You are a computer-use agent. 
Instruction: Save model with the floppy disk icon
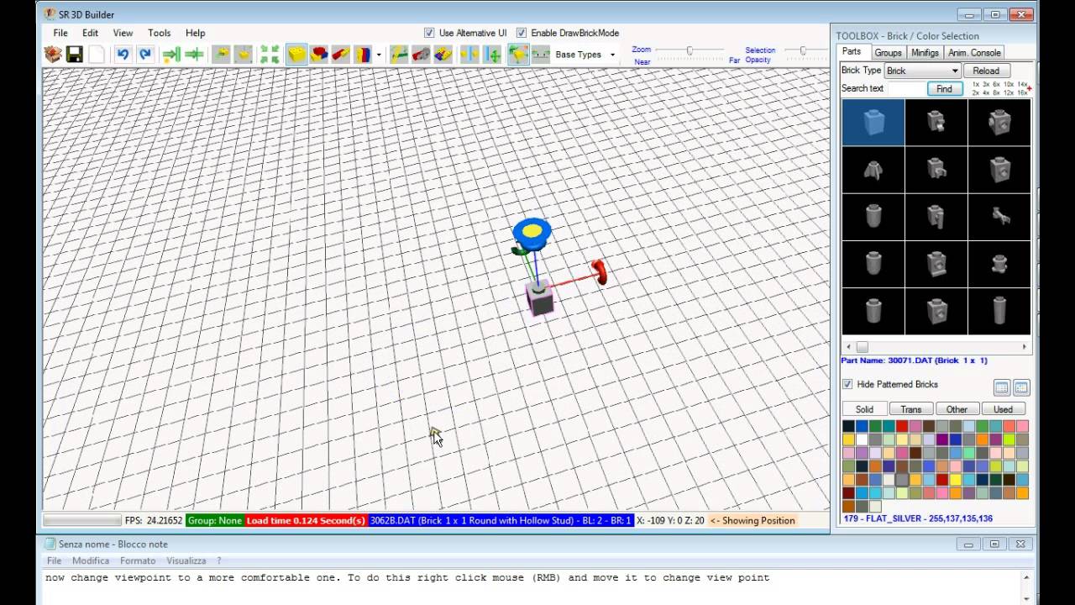click(75, 55)
